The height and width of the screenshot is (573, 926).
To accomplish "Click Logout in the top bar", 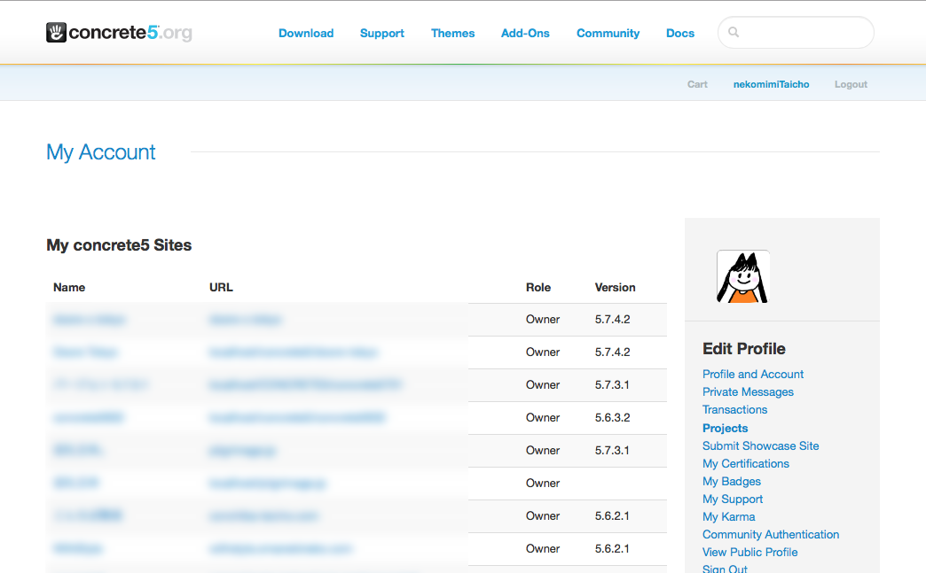I will point(851,84).
